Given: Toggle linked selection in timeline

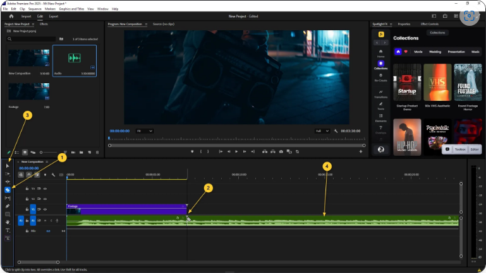Looking at the screenshot, I should pos(37,175).
